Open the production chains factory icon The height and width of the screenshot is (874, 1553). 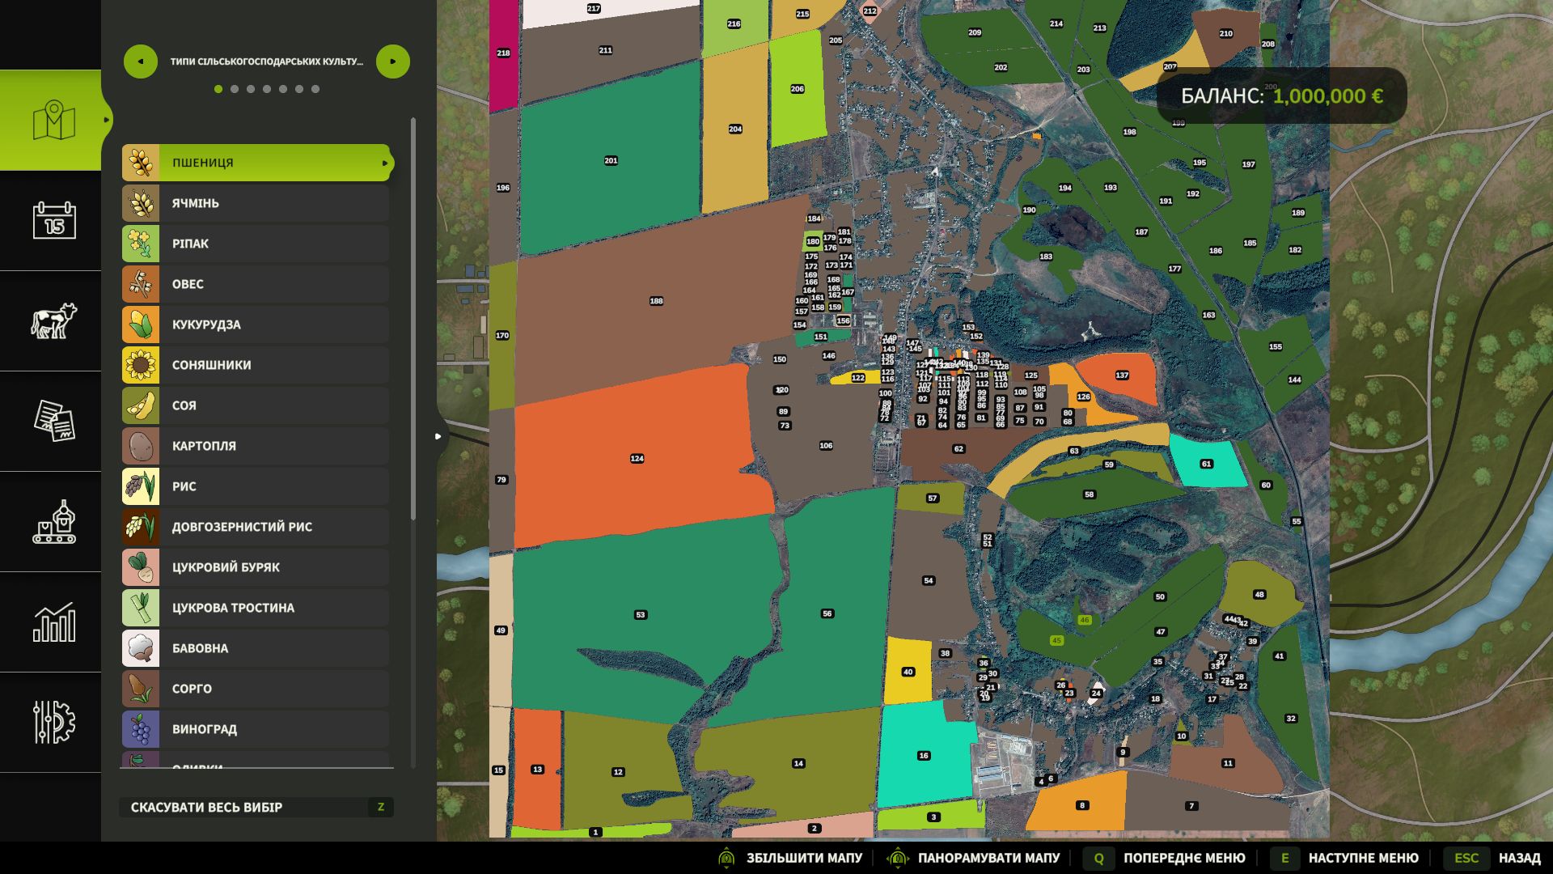pos(53,522)
